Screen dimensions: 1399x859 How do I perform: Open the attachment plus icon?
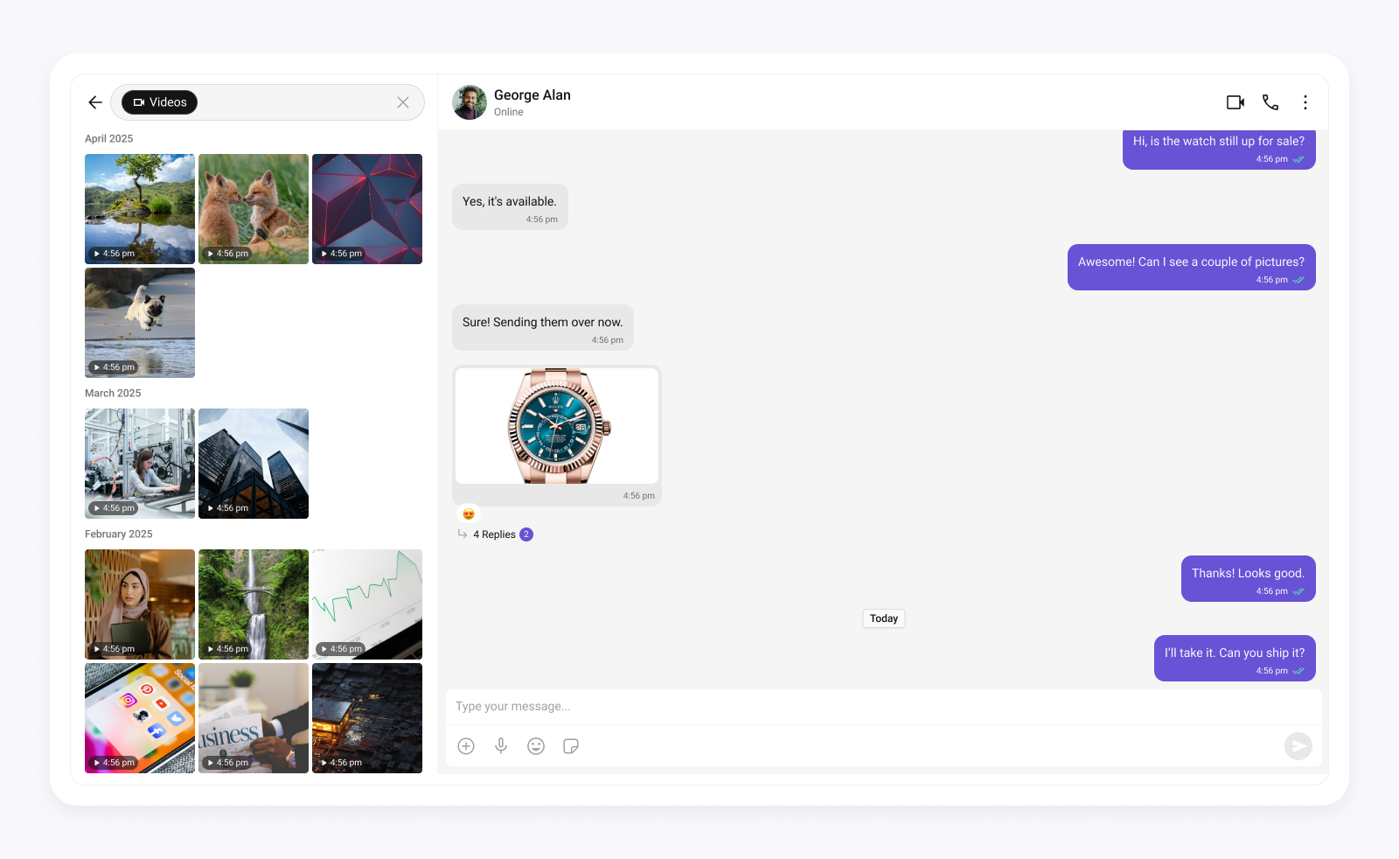pyautogui.click(x=466, y=746)
